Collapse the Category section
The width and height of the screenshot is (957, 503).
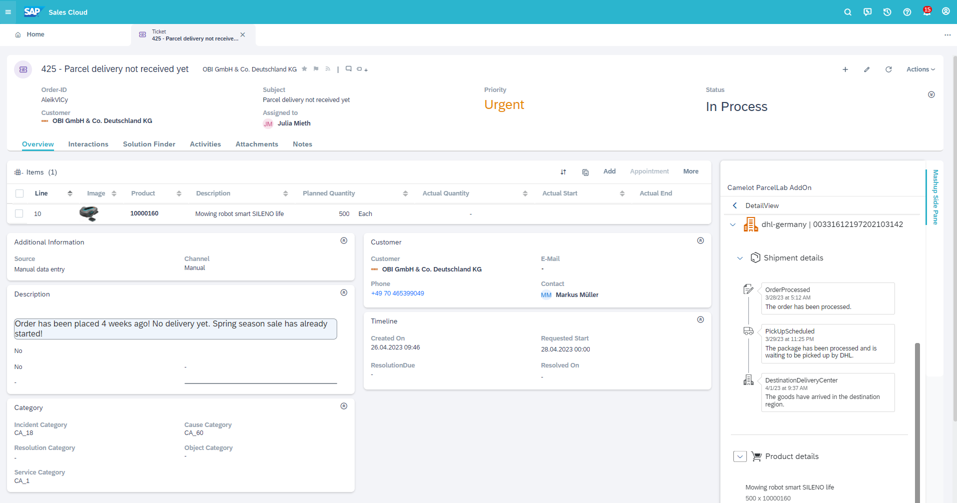(344, 406)
